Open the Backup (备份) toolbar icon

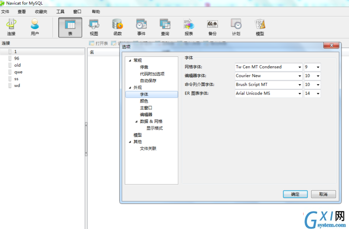point(212,27)
